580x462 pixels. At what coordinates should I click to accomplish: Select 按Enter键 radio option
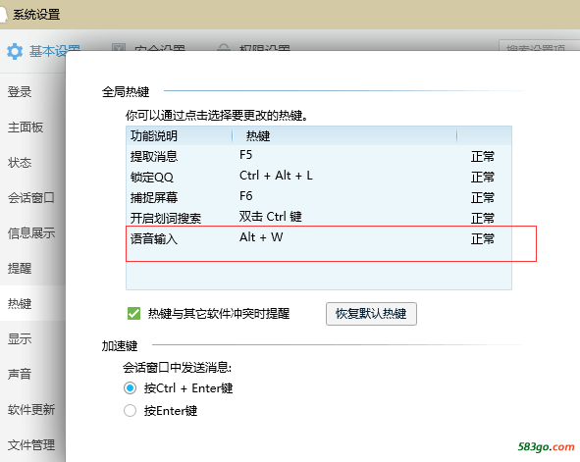pos(130,410)
